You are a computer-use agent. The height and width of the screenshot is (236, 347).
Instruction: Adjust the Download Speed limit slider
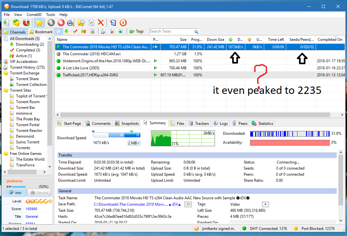click(x=117, y=134)
